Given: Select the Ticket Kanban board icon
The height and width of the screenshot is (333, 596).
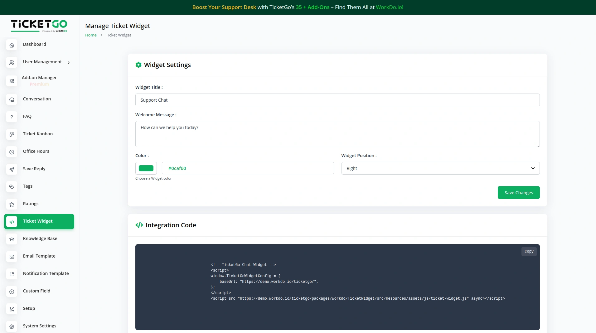Looking at the screenshot, I should pyautogui.click(x=12, y=135).
